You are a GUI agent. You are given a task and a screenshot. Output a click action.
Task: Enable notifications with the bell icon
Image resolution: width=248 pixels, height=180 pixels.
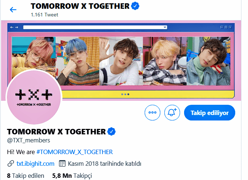point(172,112)
